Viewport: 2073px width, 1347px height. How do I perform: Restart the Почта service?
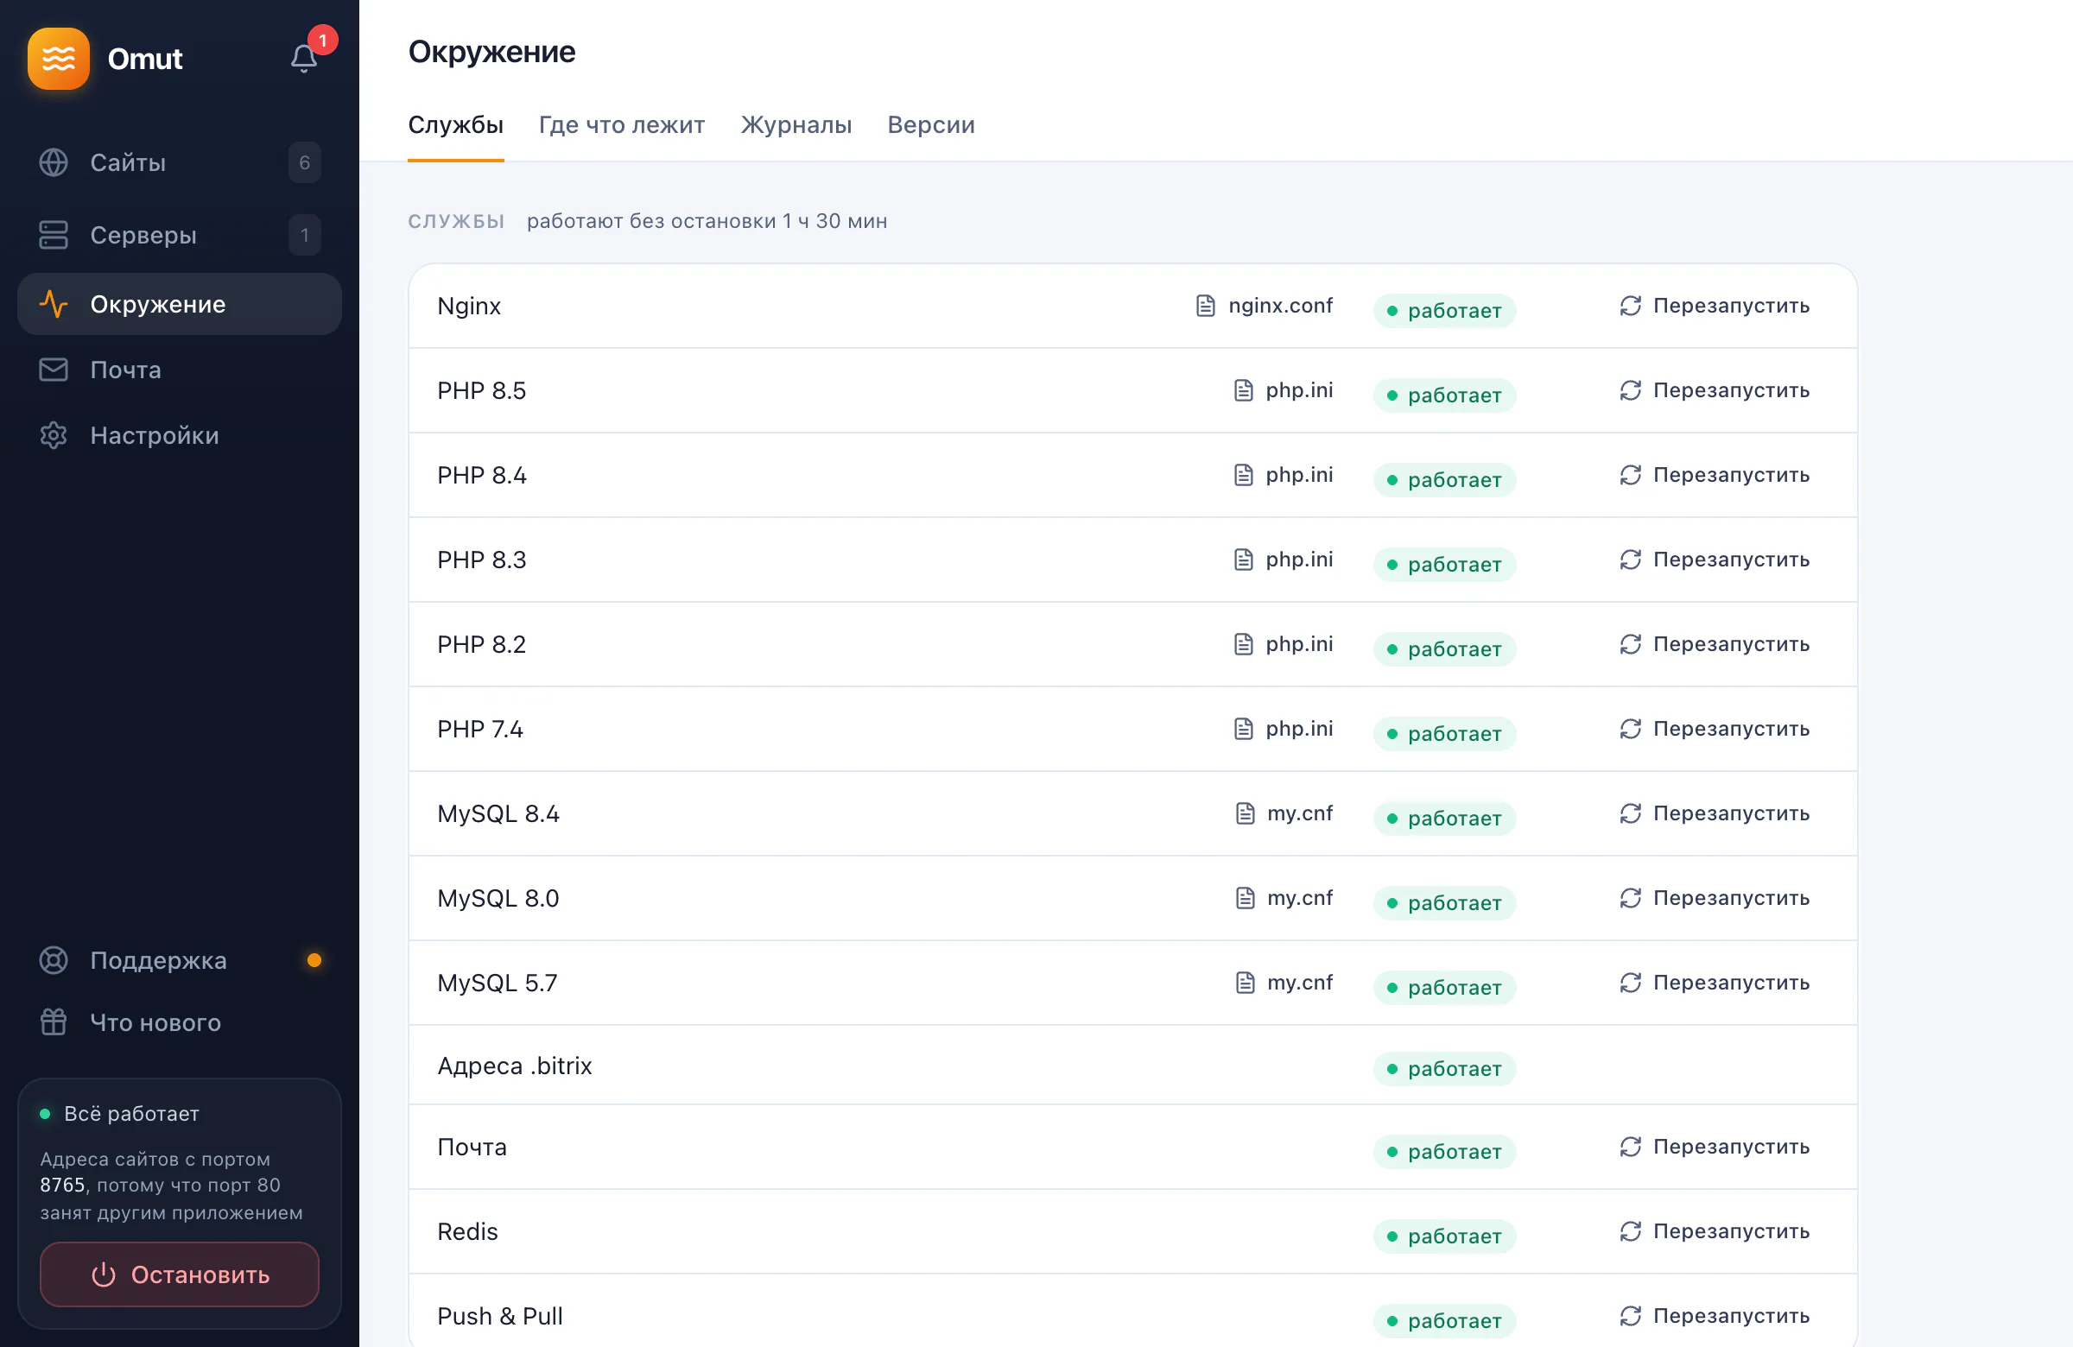(x=1715, y=1147)
